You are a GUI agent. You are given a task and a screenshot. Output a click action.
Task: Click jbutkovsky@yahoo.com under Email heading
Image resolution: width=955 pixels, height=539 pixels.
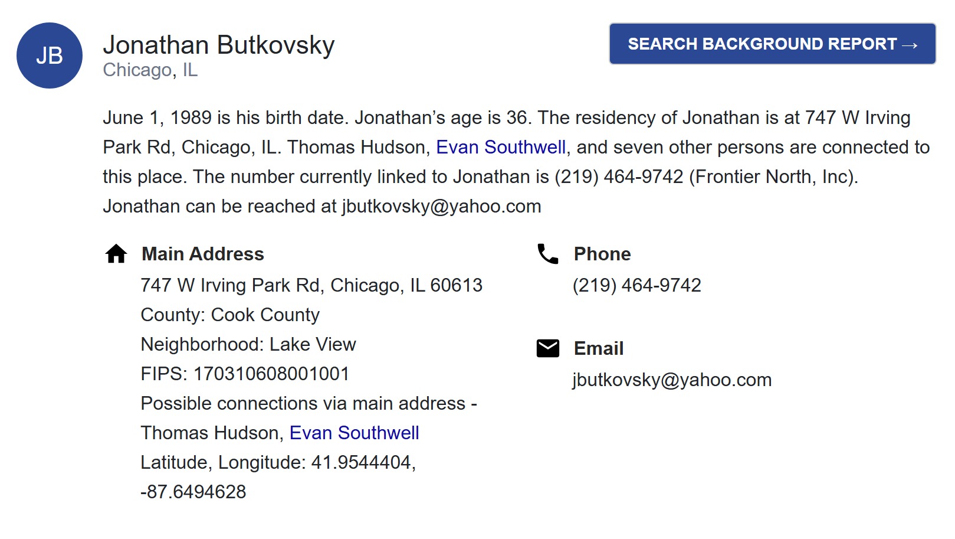[x=672, y=380]
